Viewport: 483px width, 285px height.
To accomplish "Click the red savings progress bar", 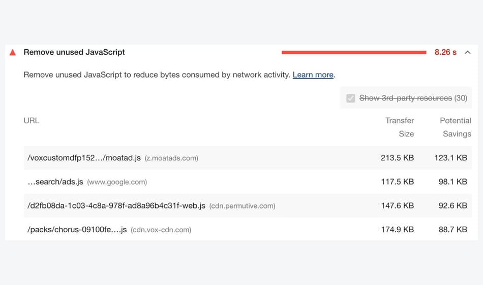I will pyautogui.click(x=354, y=53).
